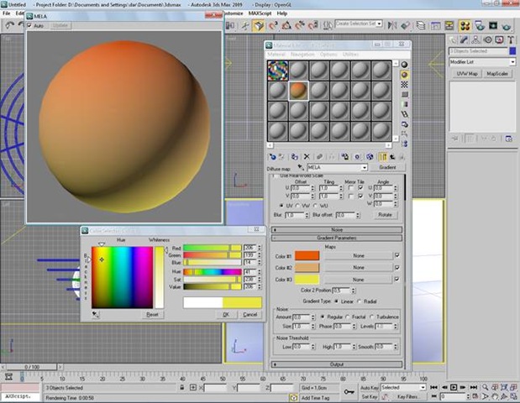Click the Sample Type sphere icon

tap(405, 65)
